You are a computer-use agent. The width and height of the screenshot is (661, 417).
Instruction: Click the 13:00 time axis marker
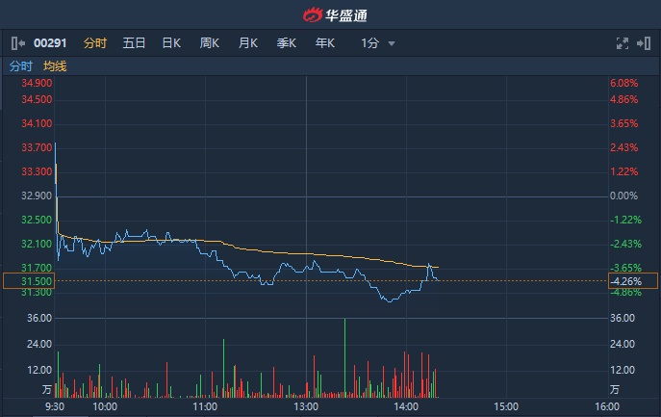(x=306, y=406)
